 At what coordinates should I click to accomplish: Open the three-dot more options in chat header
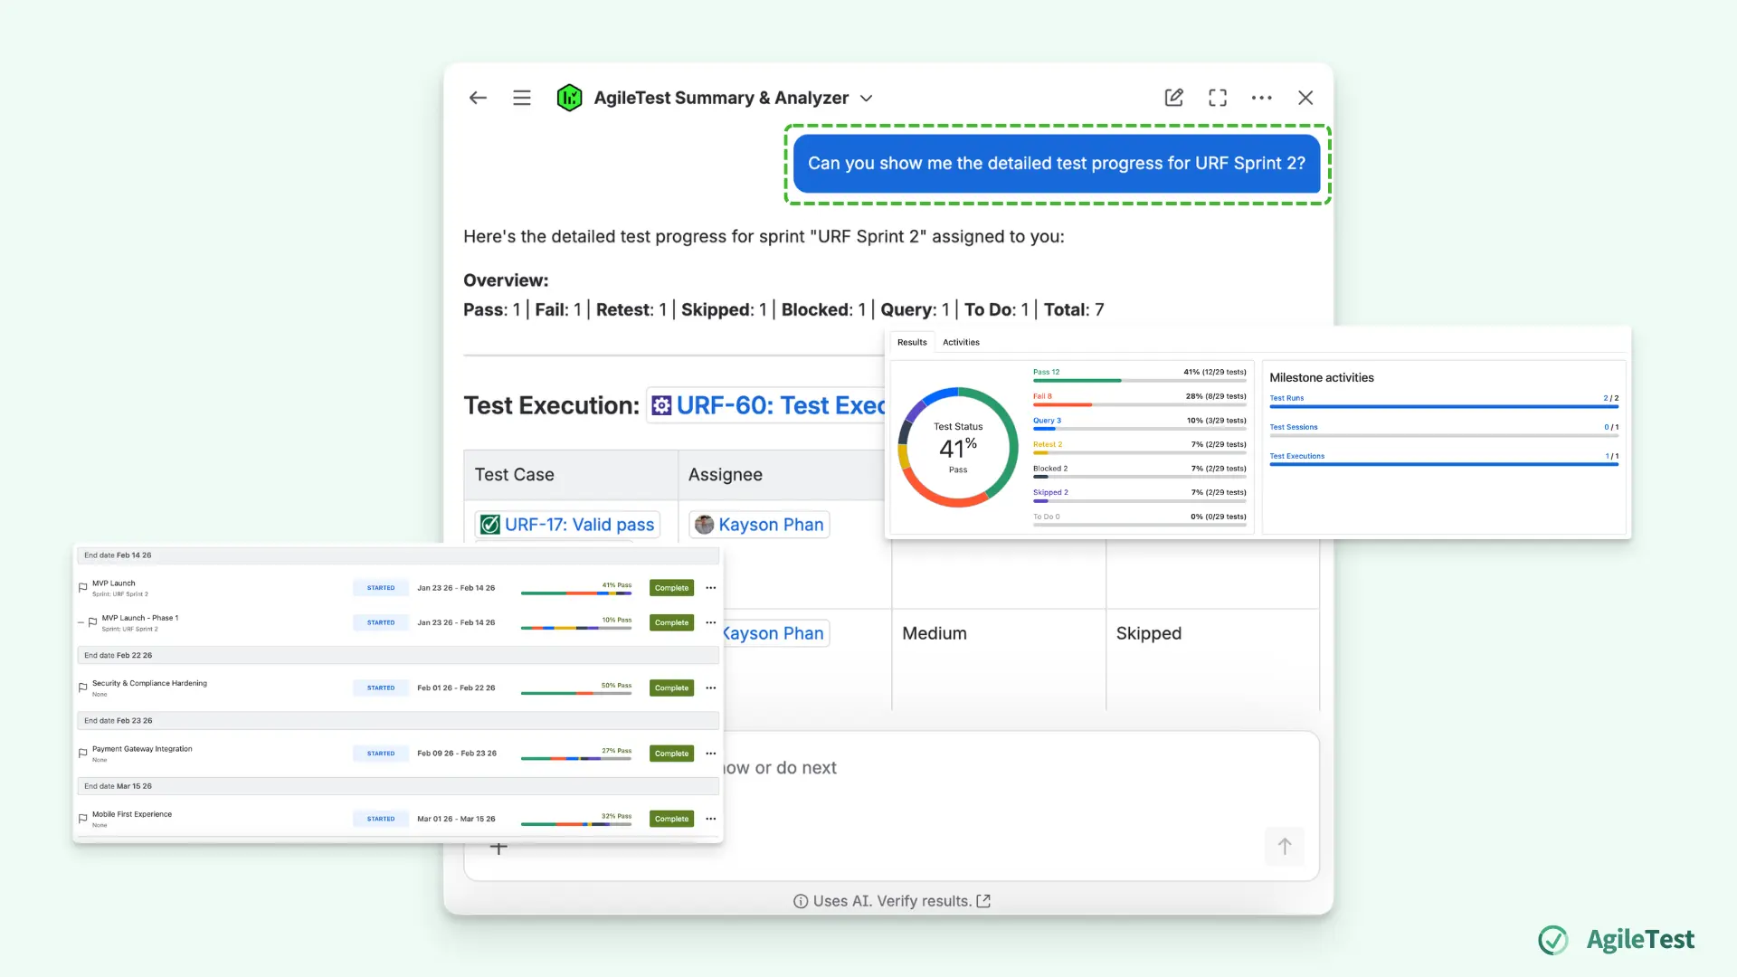(x=1261, y=98)
